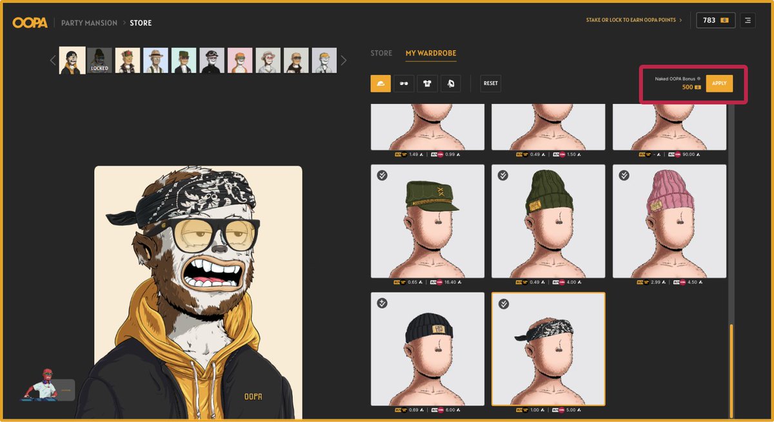This screenshot has height=422, width=774.
Task: Toggle the checkmark on the olive green beanie
Action: point(503,175)
